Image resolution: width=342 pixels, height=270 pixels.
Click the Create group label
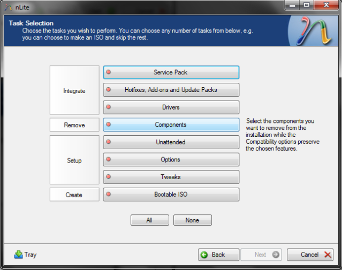pyautogui.click(x=74, y=195)
